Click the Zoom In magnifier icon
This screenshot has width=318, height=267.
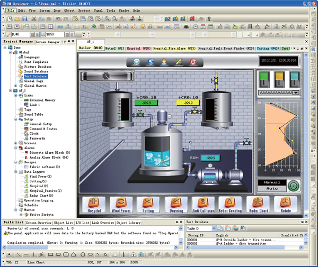107,19
